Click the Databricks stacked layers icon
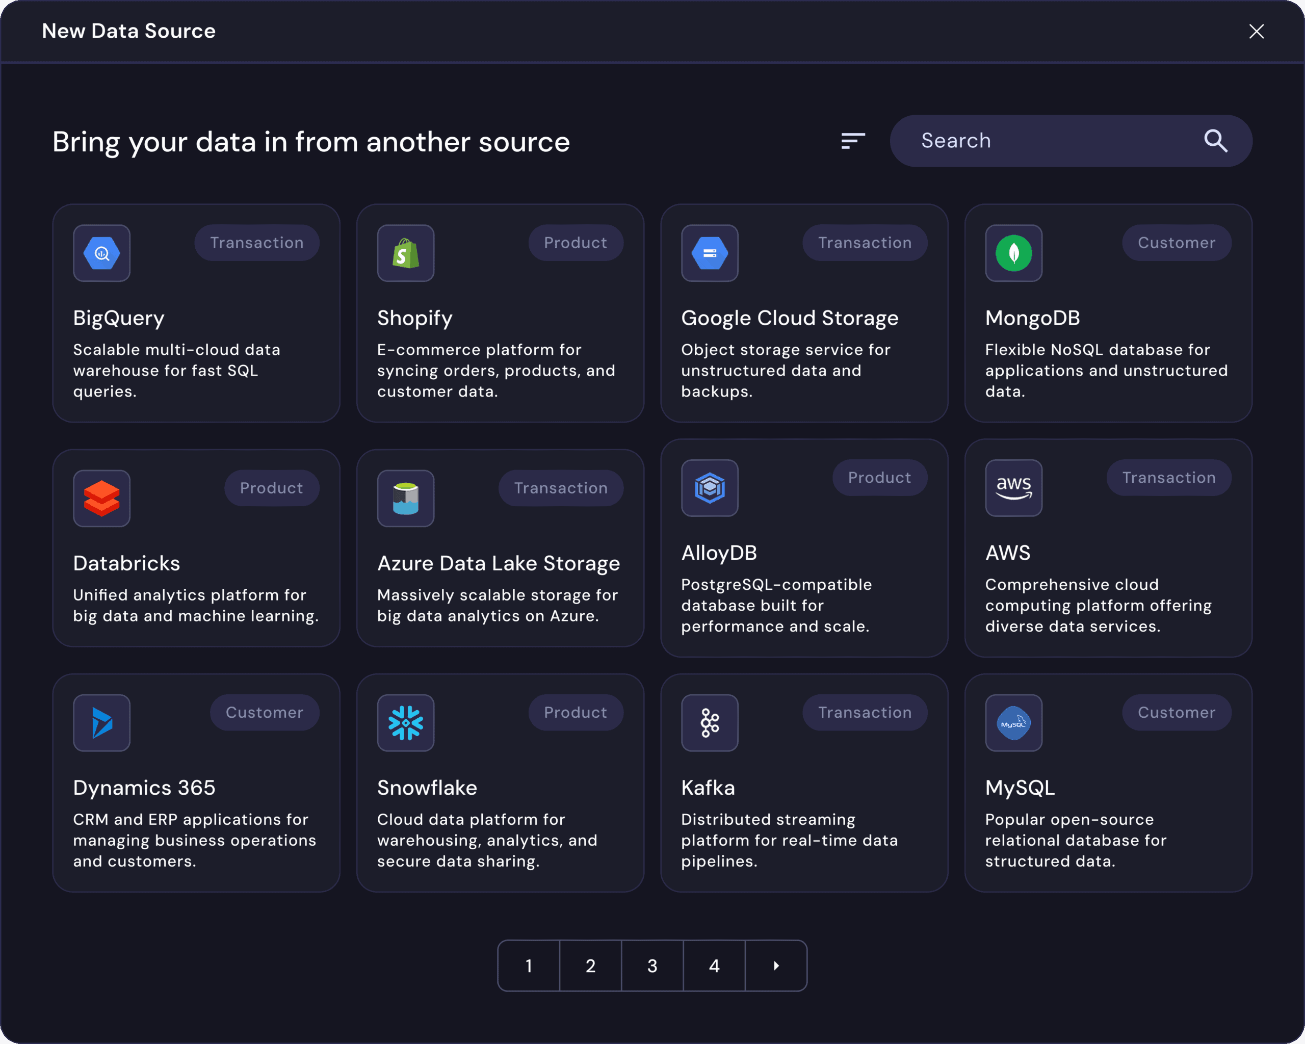 (101, 498)
